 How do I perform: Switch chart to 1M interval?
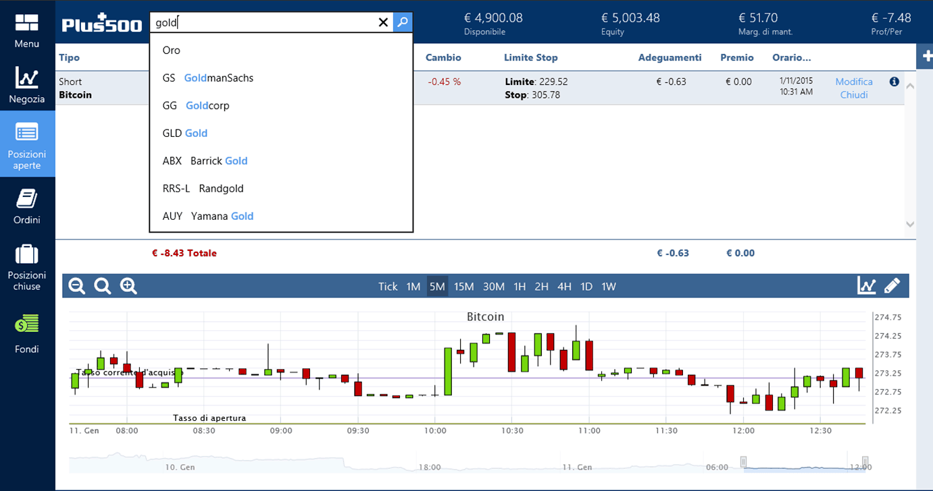[413, 286]
